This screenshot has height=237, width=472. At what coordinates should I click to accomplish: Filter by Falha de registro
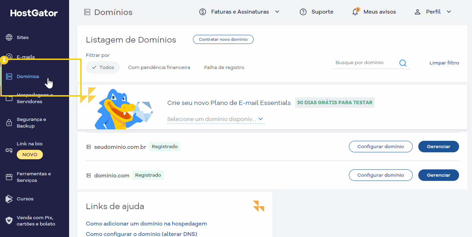[x=224, y=67]
